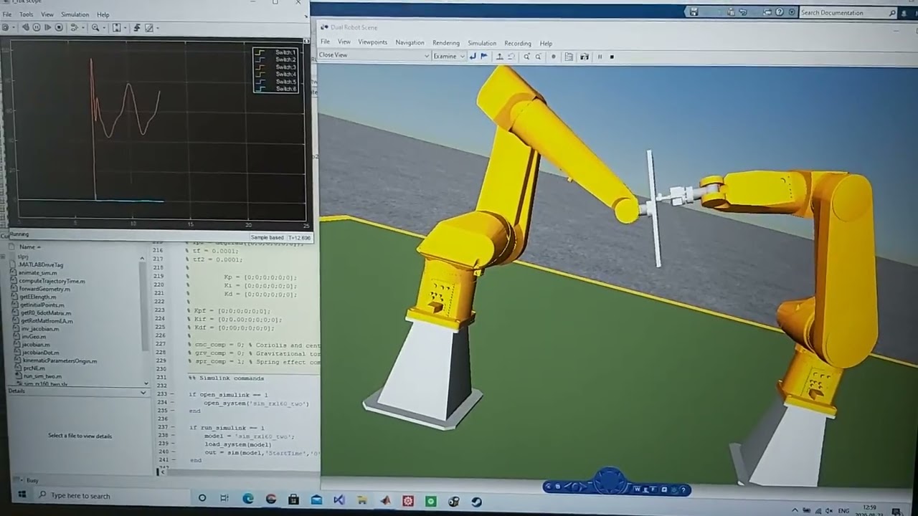Click the scope highlight block icon

coord(74,27)
